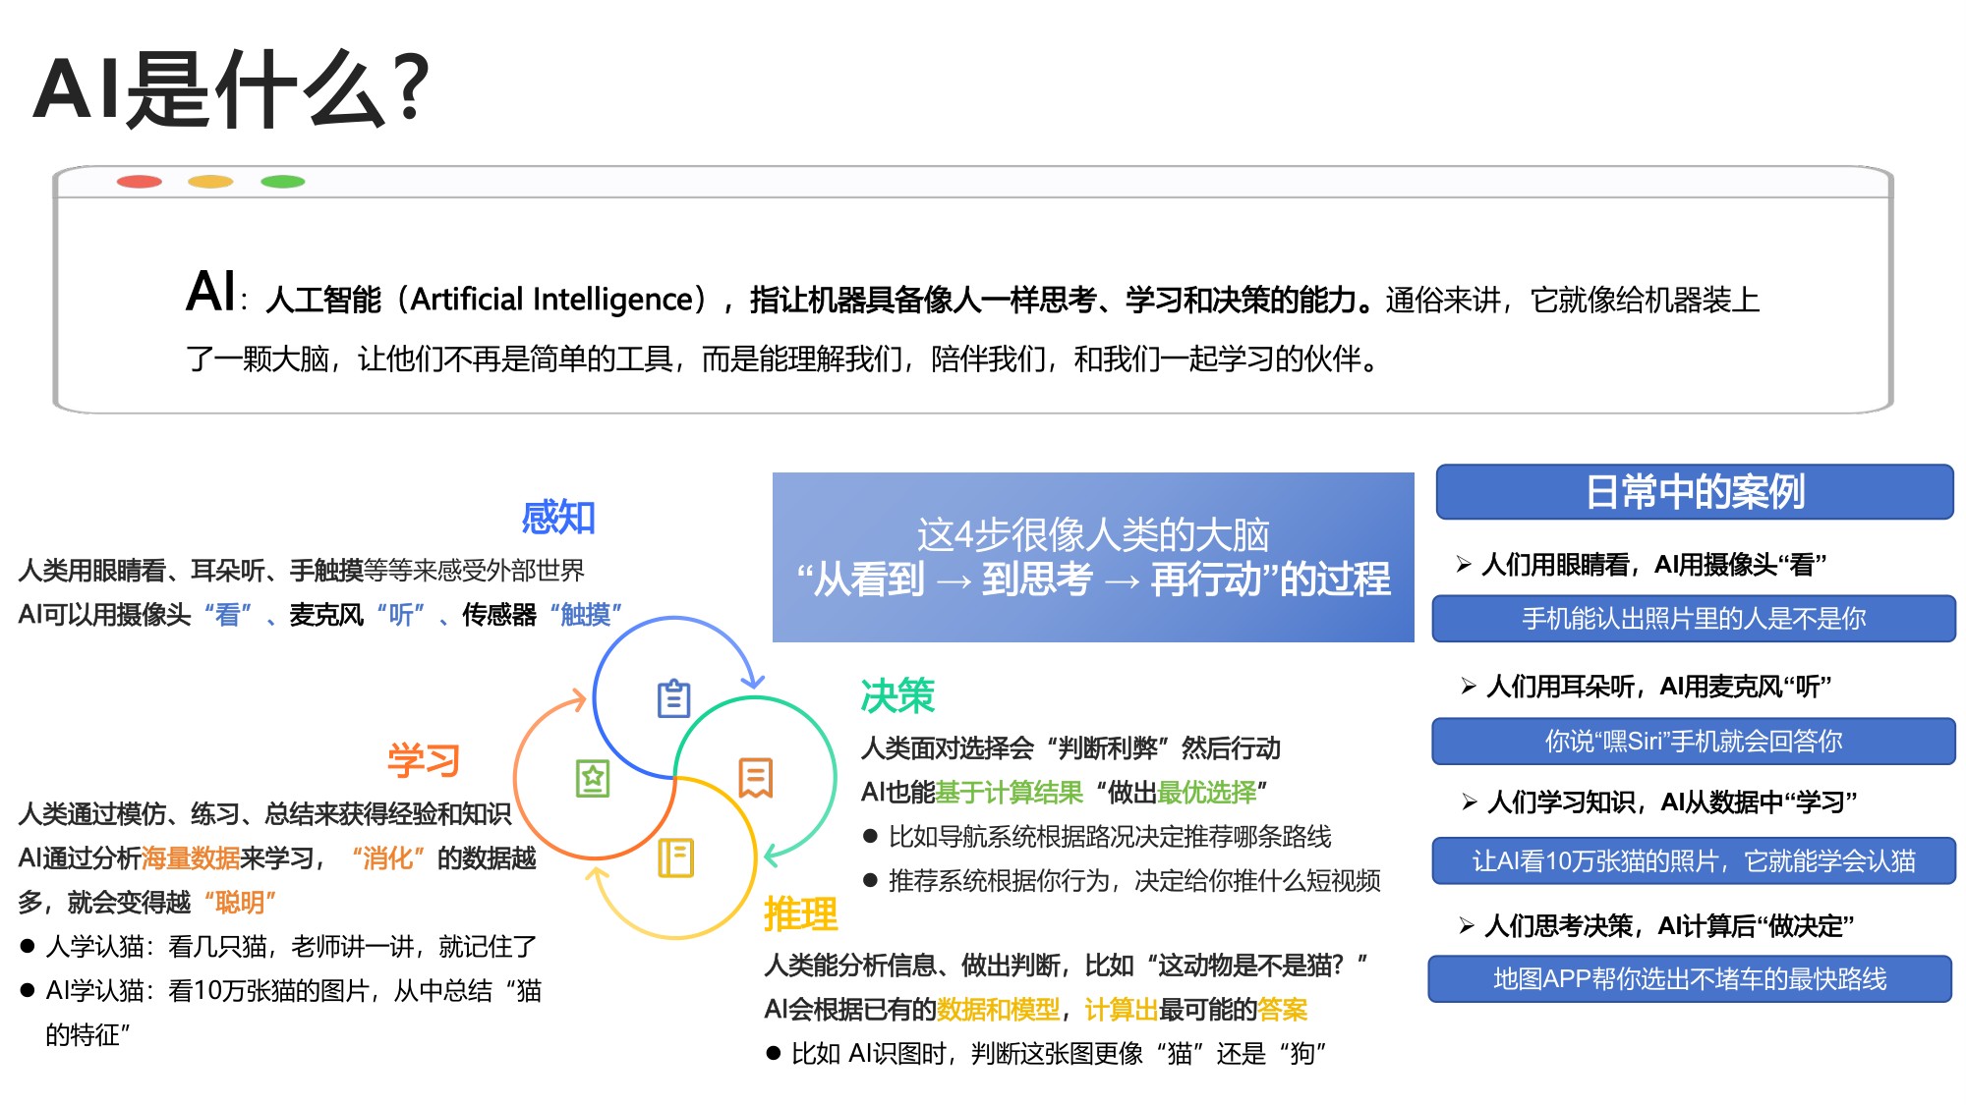Select the 日常中的案例 header button
The image size is (1966, 1105).
(1695, 492)
